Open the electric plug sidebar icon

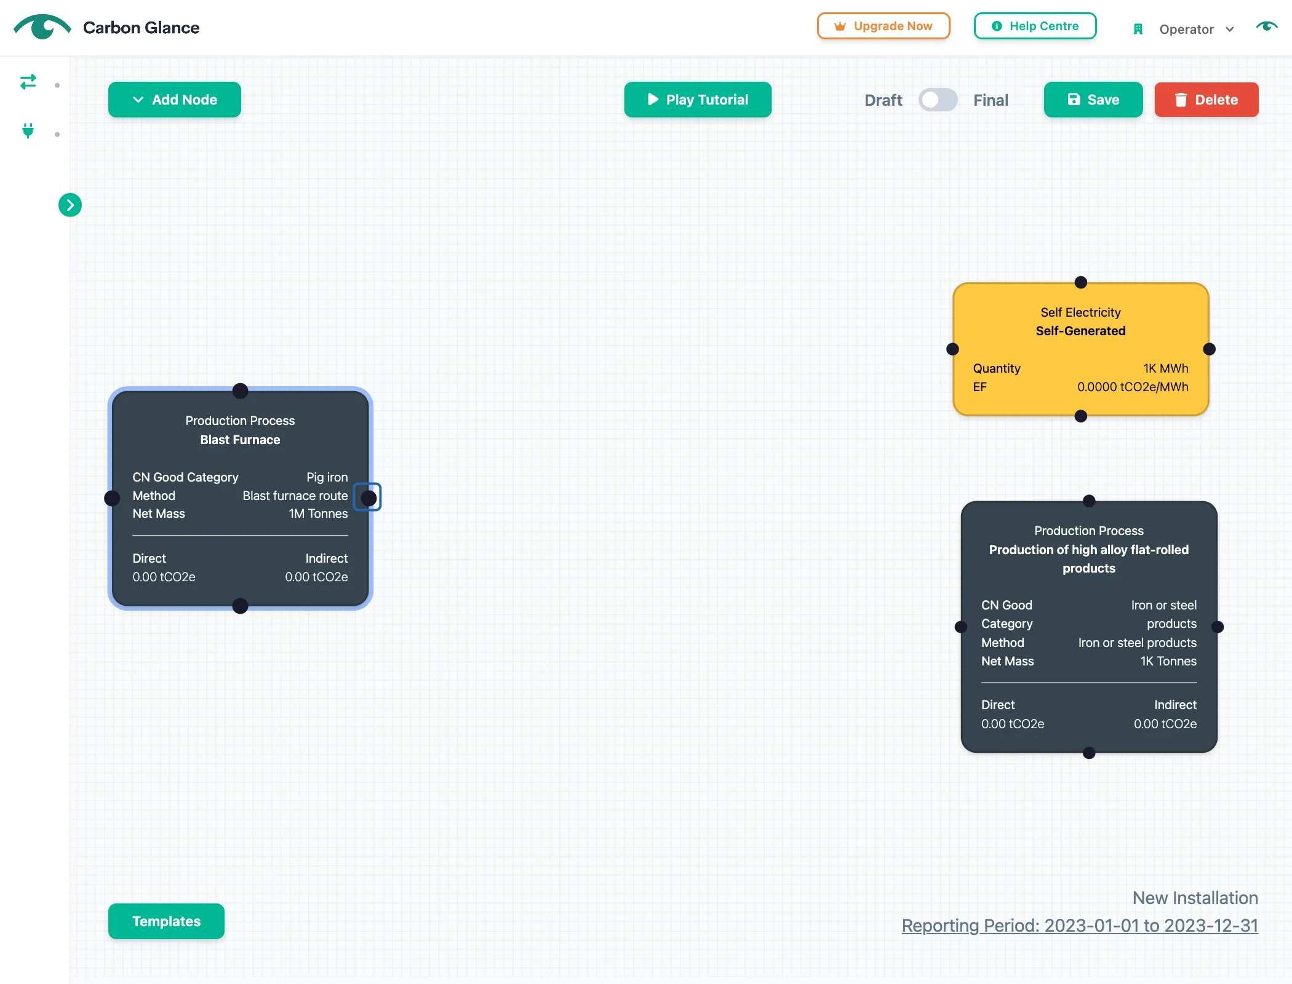[x=28, y=130]
